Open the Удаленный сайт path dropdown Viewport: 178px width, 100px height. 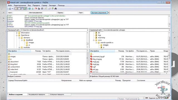click(169, 30)
